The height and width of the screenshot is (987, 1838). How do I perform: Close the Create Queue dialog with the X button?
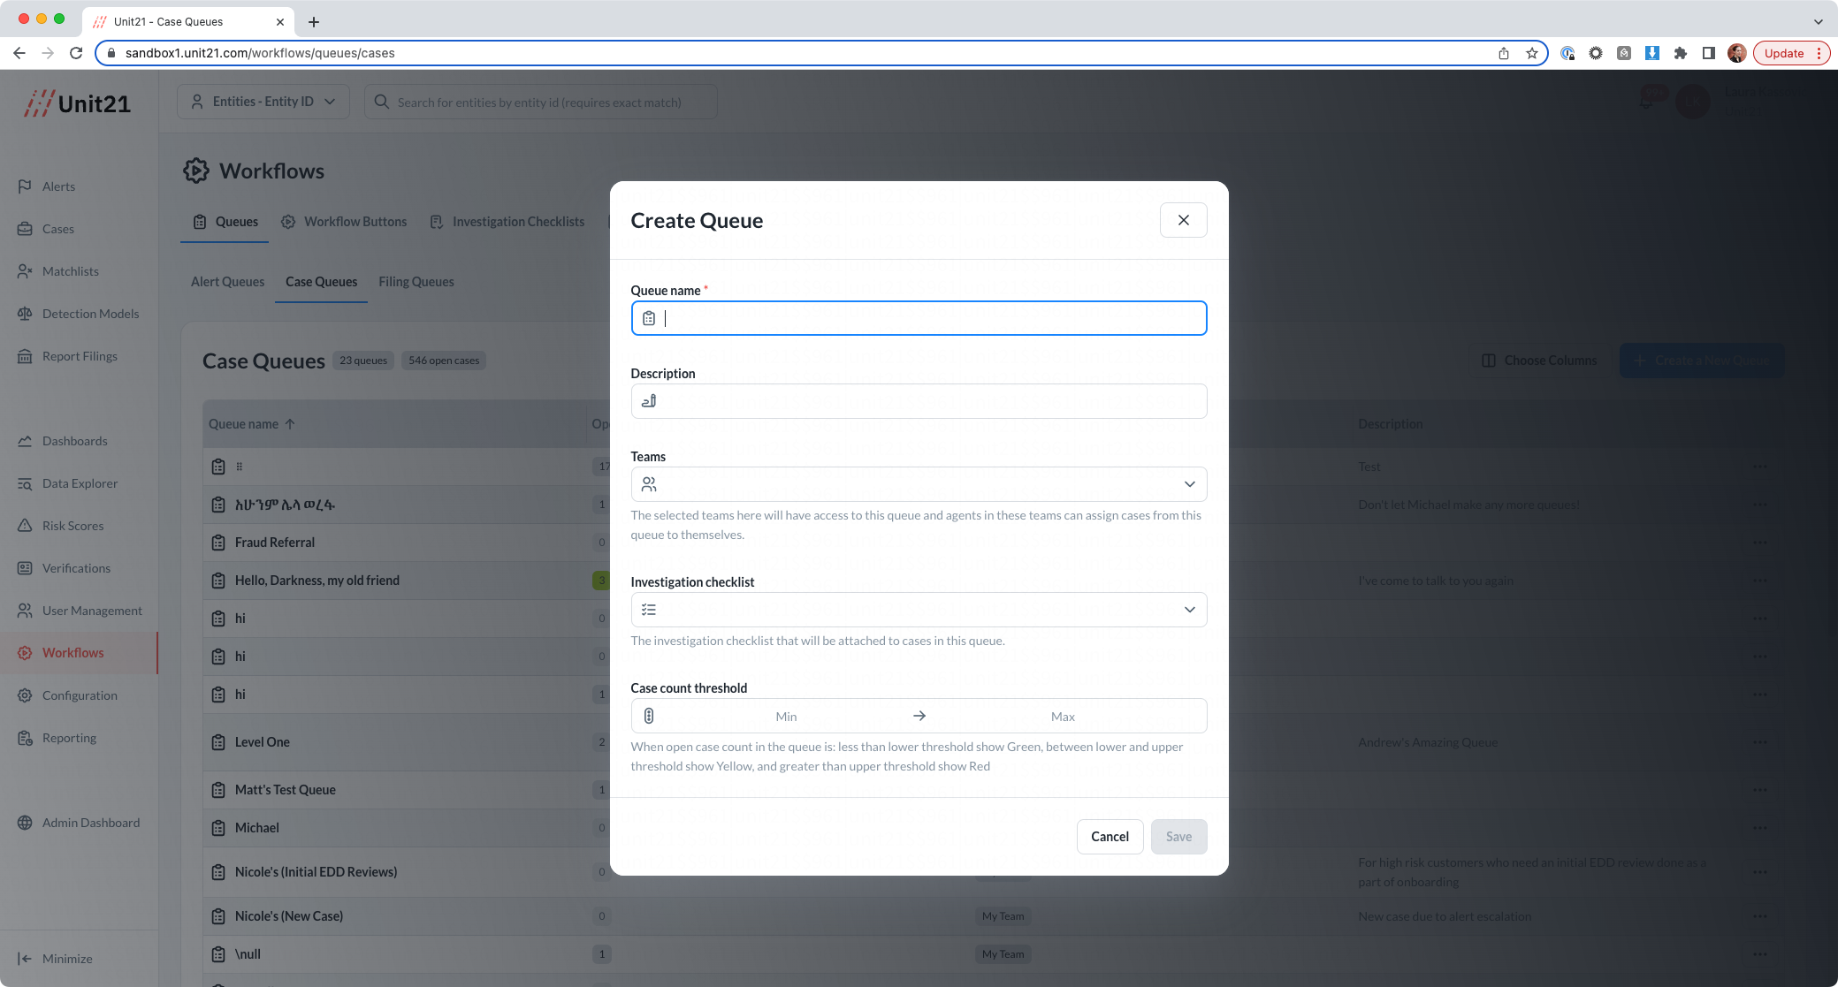[x=1183, y=220]
